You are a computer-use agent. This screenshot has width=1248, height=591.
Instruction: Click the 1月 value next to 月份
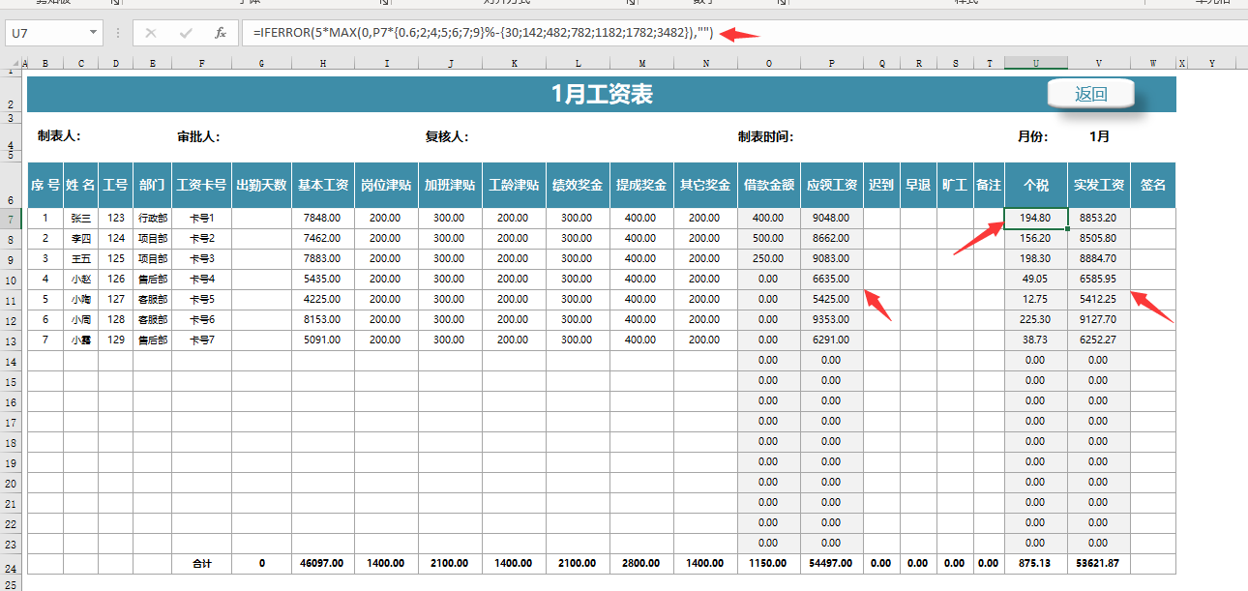click(1099, 136)
